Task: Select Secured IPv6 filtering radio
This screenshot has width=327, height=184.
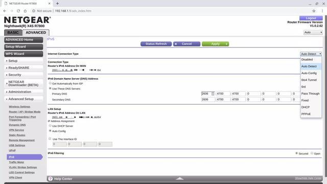Action: 296,153
